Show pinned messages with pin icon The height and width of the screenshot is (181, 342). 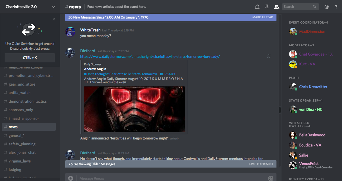(267, 7)
